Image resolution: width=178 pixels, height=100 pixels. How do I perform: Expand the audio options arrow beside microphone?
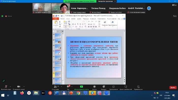tap(10, 87)
